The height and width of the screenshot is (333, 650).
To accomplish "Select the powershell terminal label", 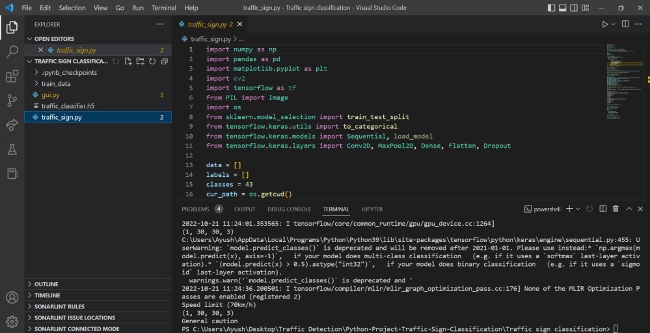I will (541, 209).
